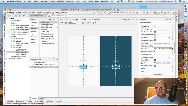Toggle the focusableInTouchMode checkbox
Screen dimensions: 188x106
click(x=155, y=40)
